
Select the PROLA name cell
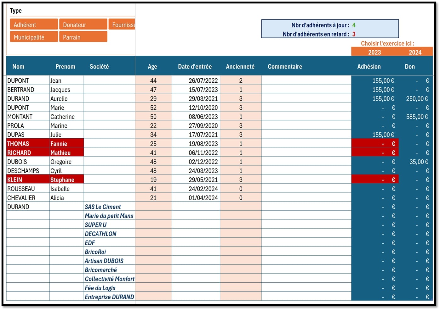[28, 125]
